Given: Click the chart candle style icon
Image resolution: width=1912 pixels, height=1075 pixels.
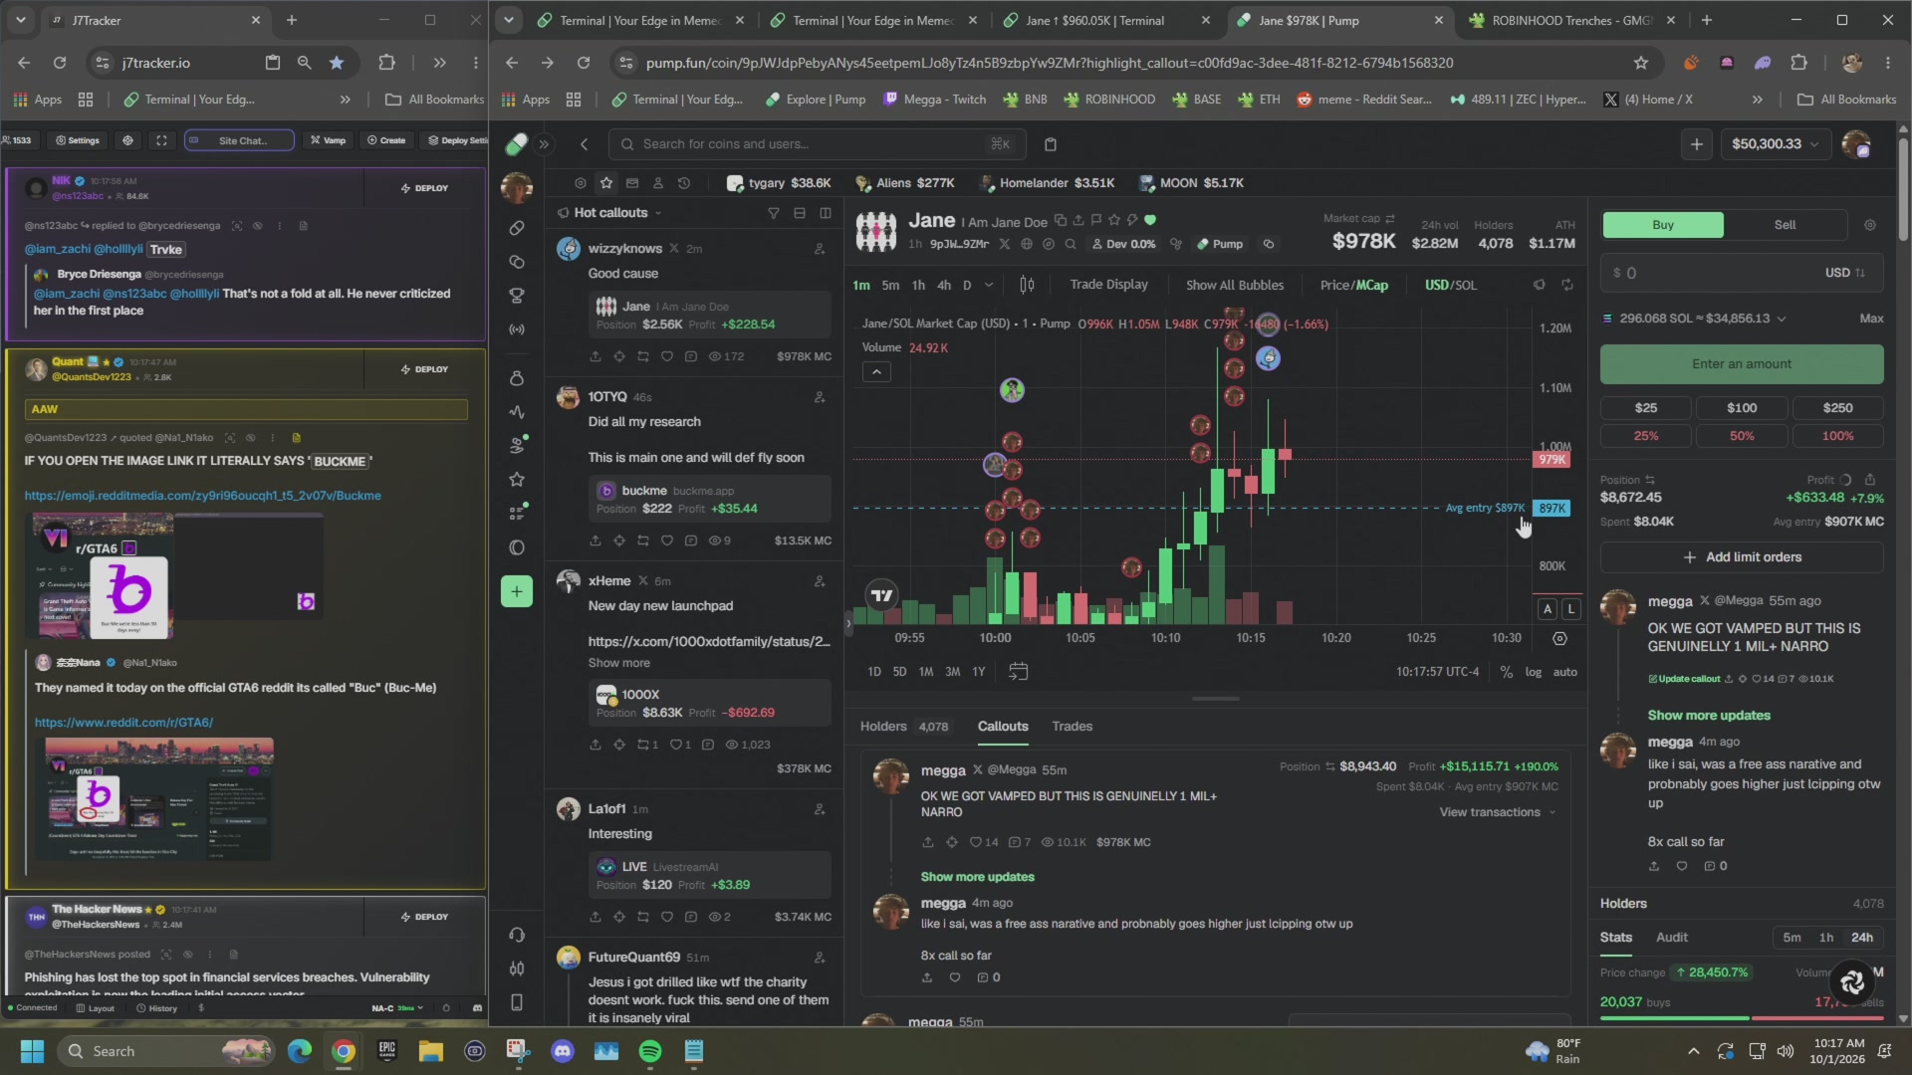Looking at the screenshot, I should point(1027,285).
